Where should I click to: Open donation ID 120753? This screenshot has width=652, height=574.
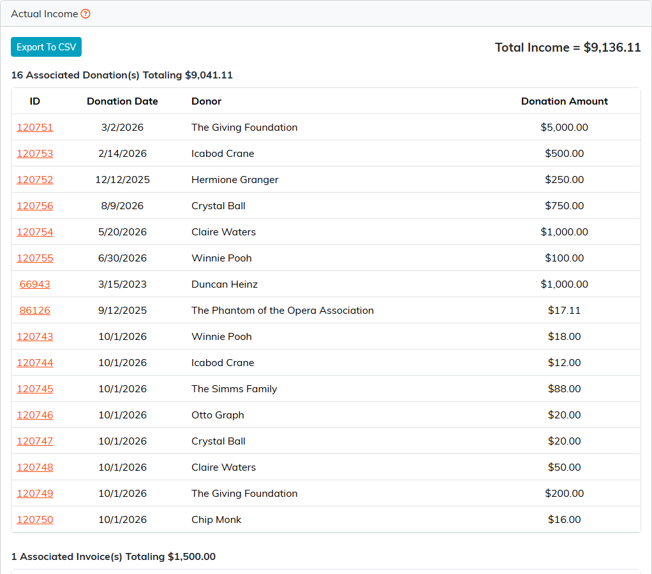[35, 153]
